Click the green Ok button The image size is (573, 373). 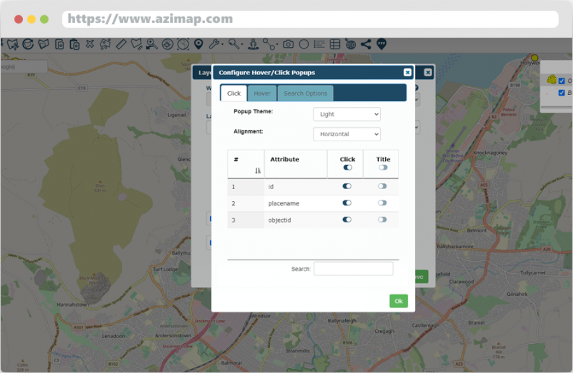[x=399, y=301]
